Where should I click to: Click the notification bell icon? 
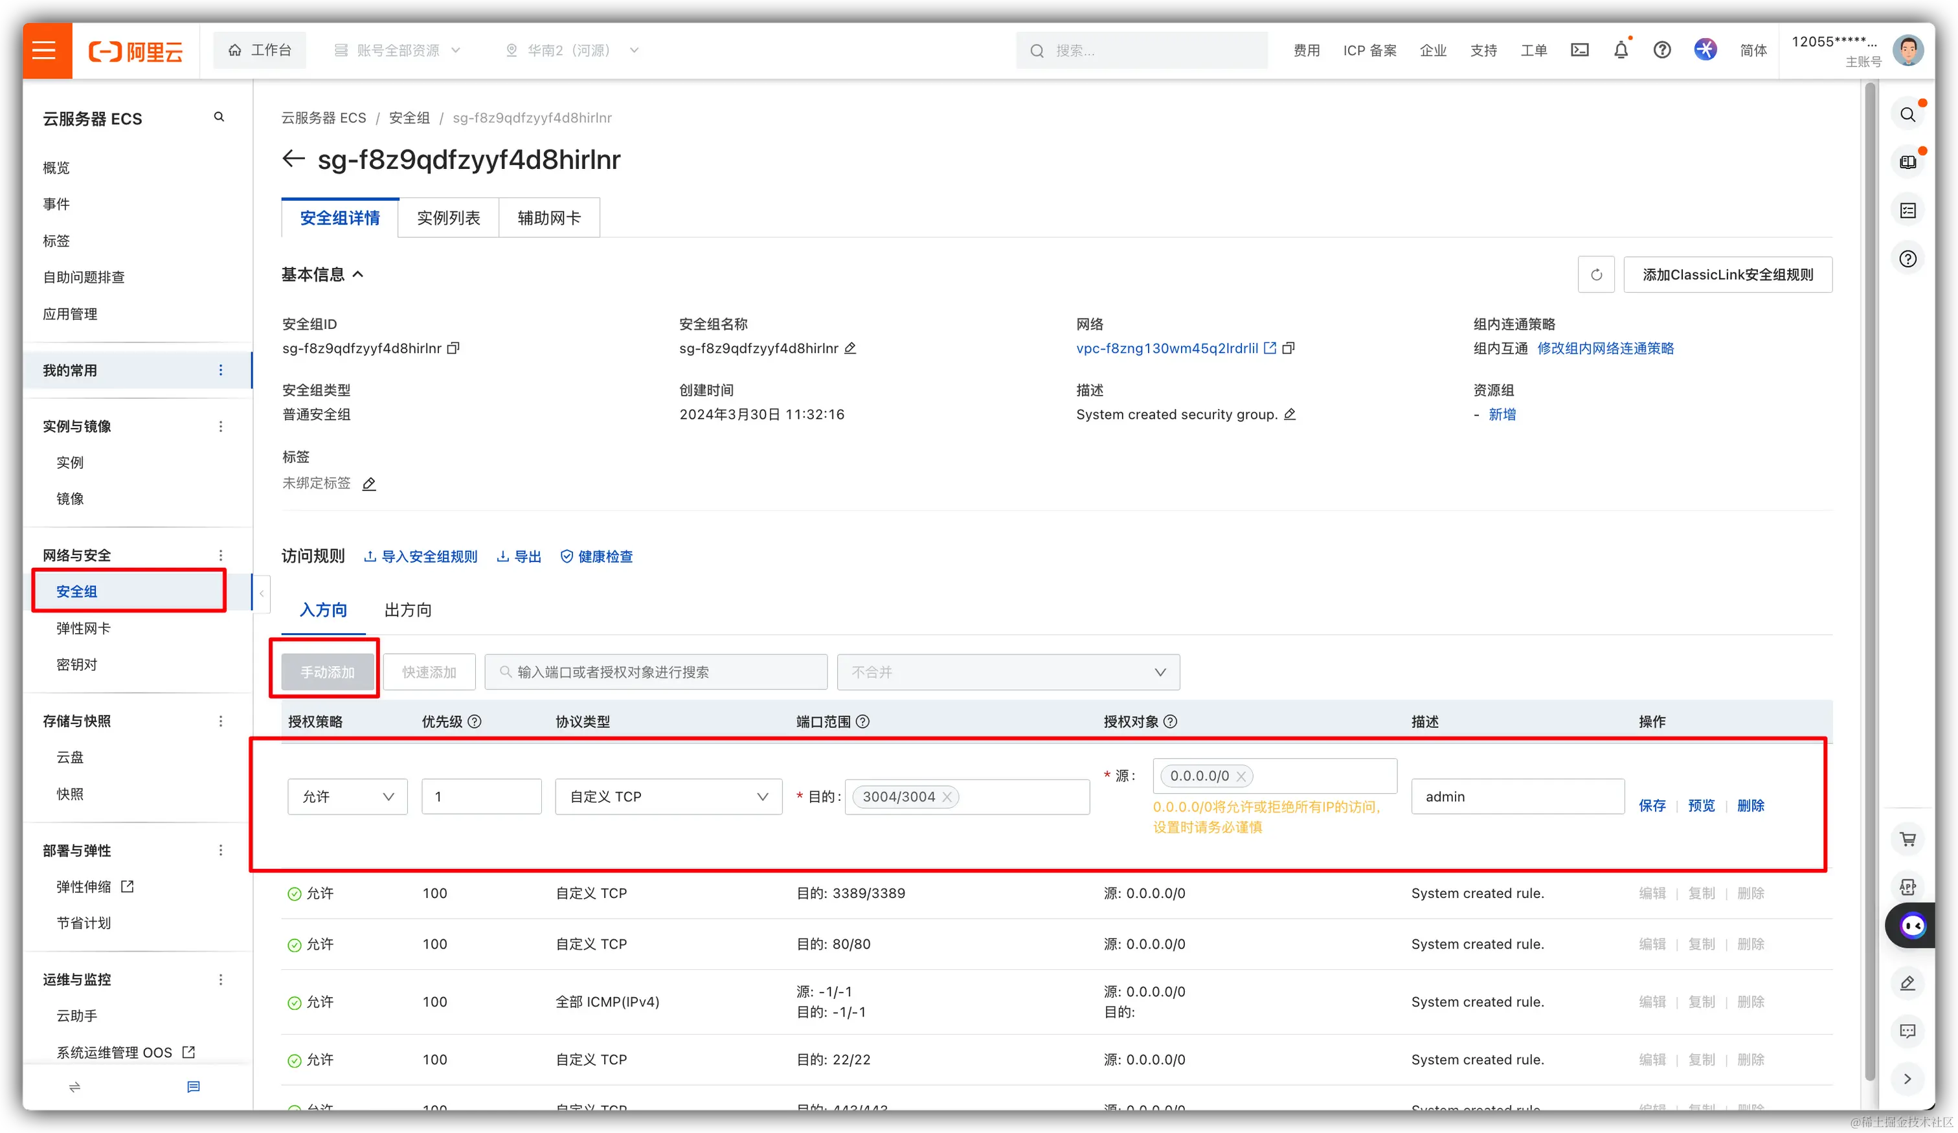1621,50
